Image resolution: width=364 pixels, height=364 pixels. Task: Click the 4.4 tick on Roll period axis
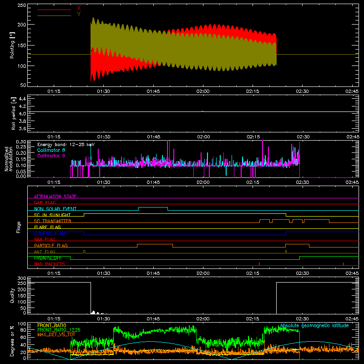click(22, 99)
